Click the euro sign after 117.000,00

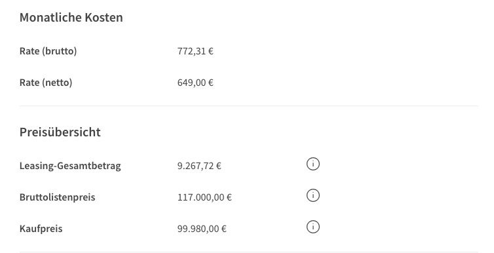click(x=229, y=197)
